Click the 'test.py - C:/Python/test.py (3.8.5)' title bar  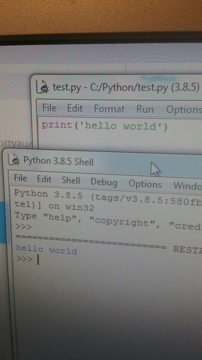coord(126,88)
